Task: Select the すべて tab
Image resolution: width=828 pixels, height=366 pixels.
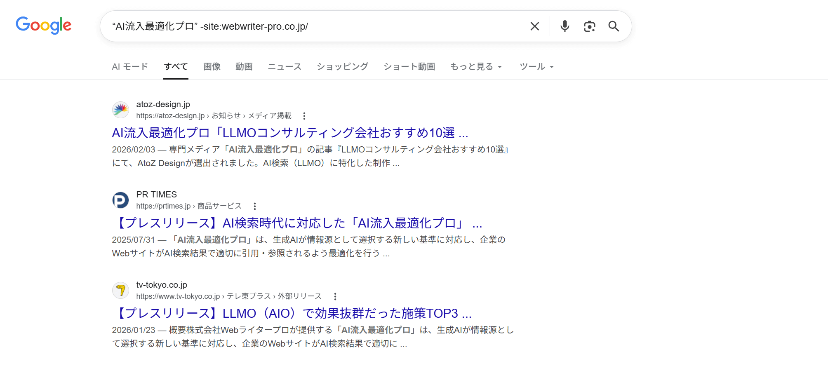Action: 176,67
